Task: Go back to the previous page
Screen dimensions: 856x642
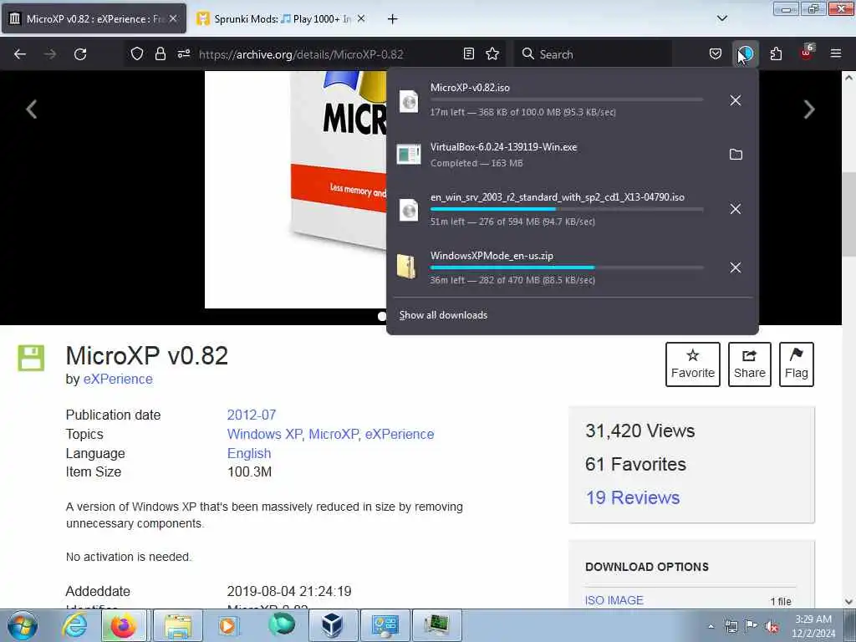Action: (x=20, y=54)
